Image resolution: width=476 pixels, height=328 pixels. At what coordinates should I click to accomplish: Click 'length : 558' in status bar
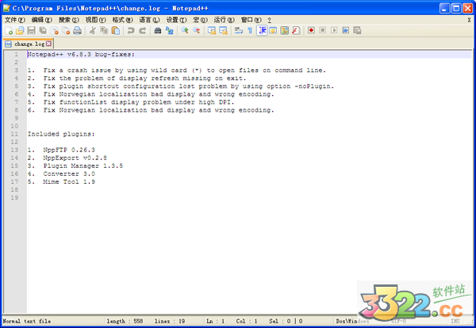125,321
